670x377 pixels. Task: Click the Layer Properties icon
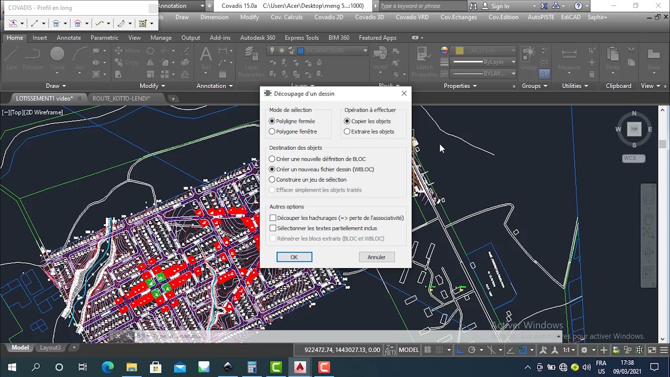[251, 62]
